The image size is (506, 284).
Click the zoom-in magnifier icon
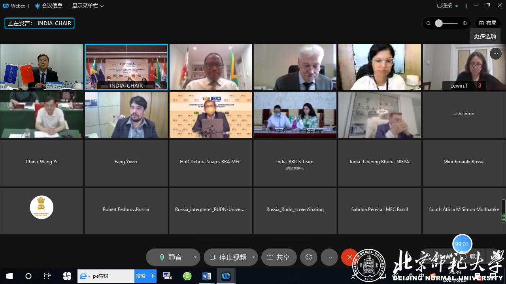pos(465,23)
